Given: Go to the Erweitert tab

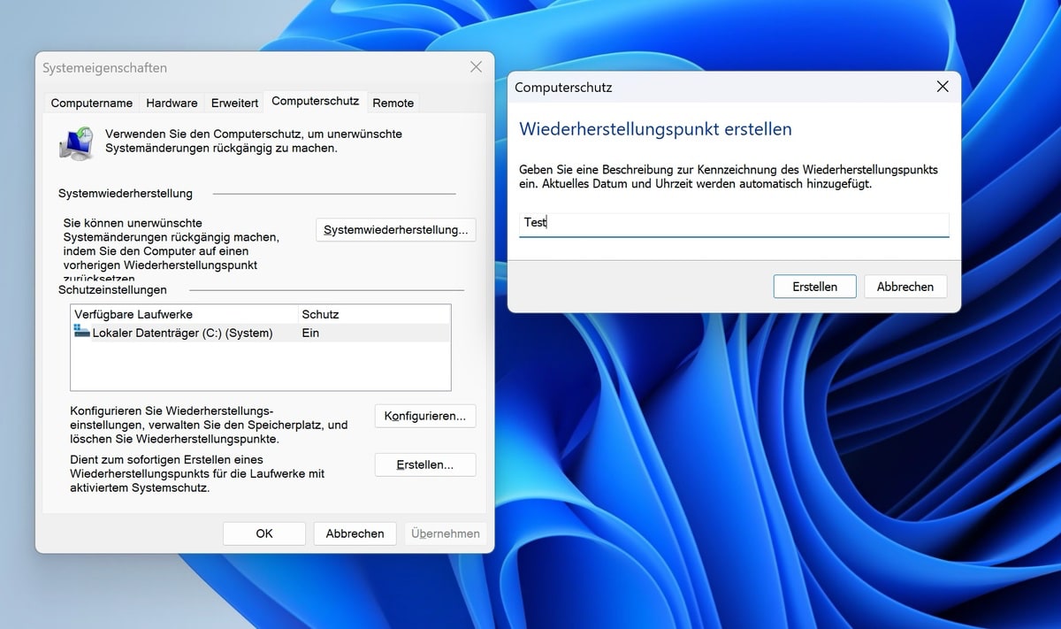Looking at the screenshot, I should pos(234,103).
